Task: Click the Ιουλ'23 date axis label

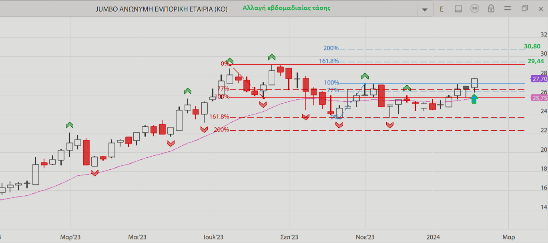Action: (213, 237)
